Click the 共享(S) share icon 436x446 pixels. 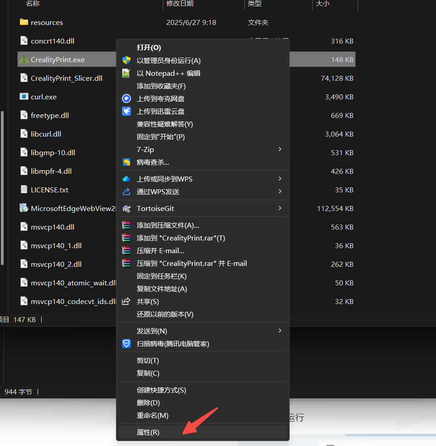tap(126, 301)
